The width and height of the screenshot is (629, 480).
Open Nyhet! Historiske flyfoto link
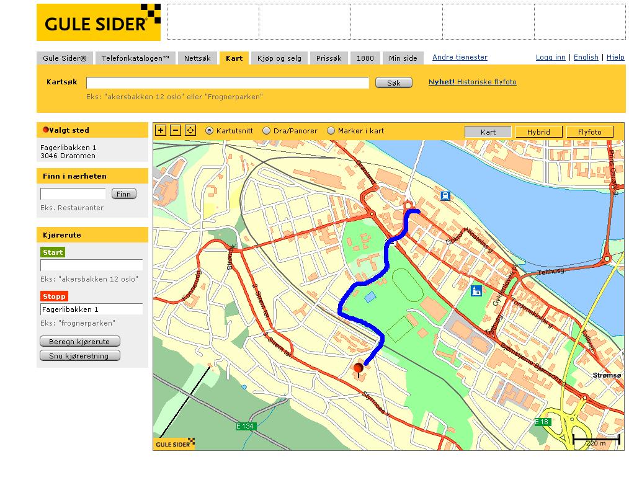click(472, 82)
